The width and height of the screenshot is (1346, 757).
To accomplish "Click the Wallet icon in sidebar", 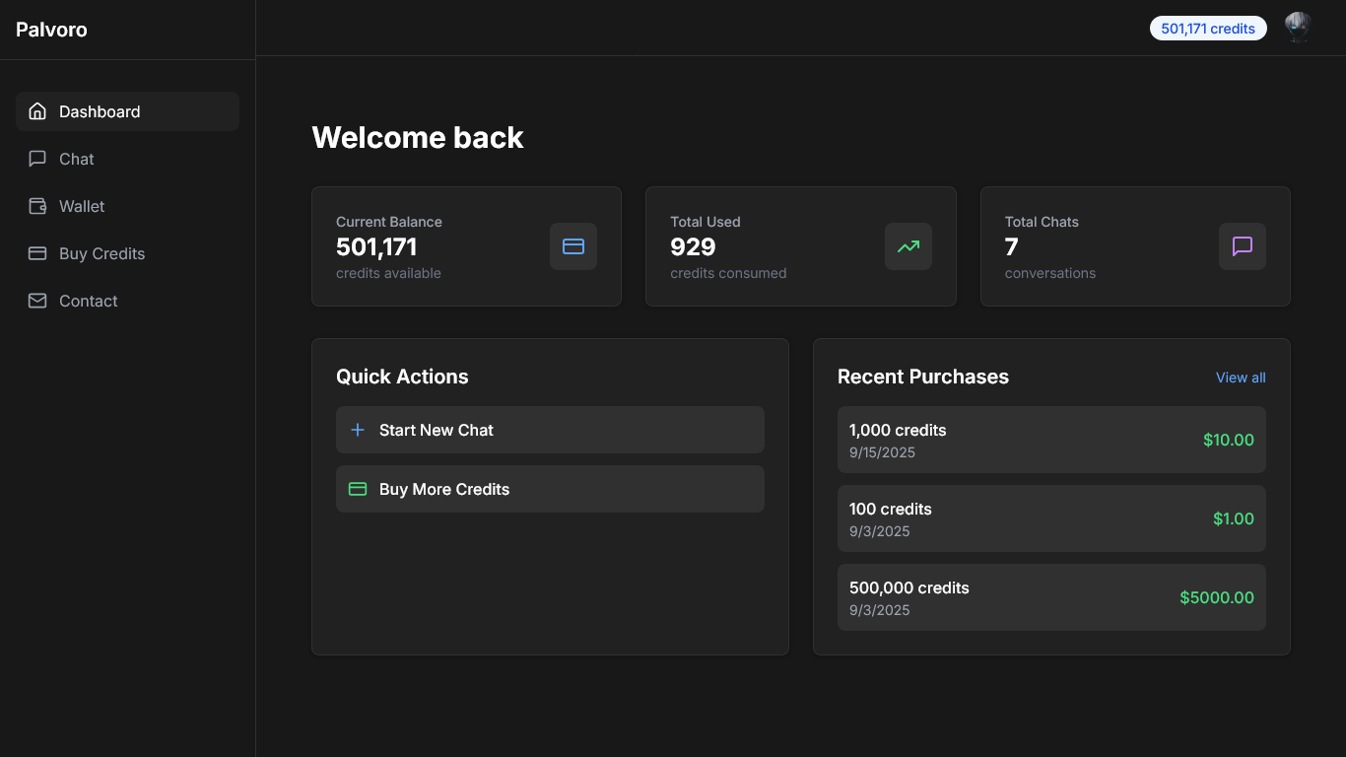I will pos(37,206).
